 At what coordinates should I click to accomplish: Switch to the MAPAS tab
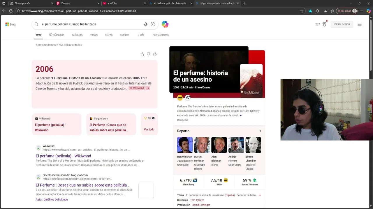(109, 35)
